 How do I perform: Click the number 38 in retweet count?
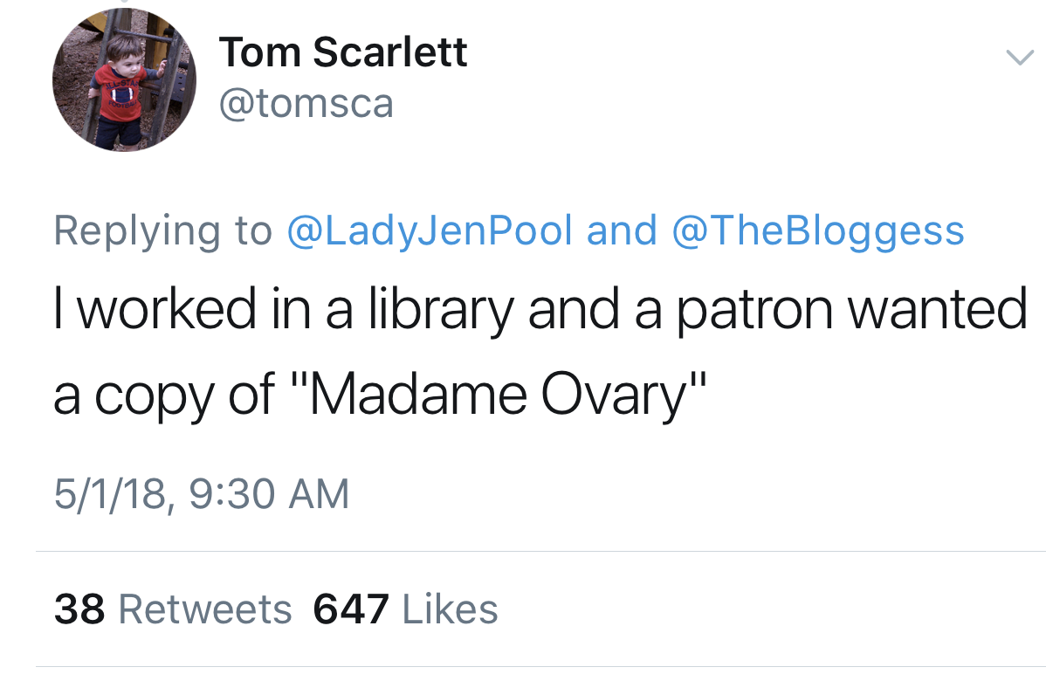pos(79,609)
